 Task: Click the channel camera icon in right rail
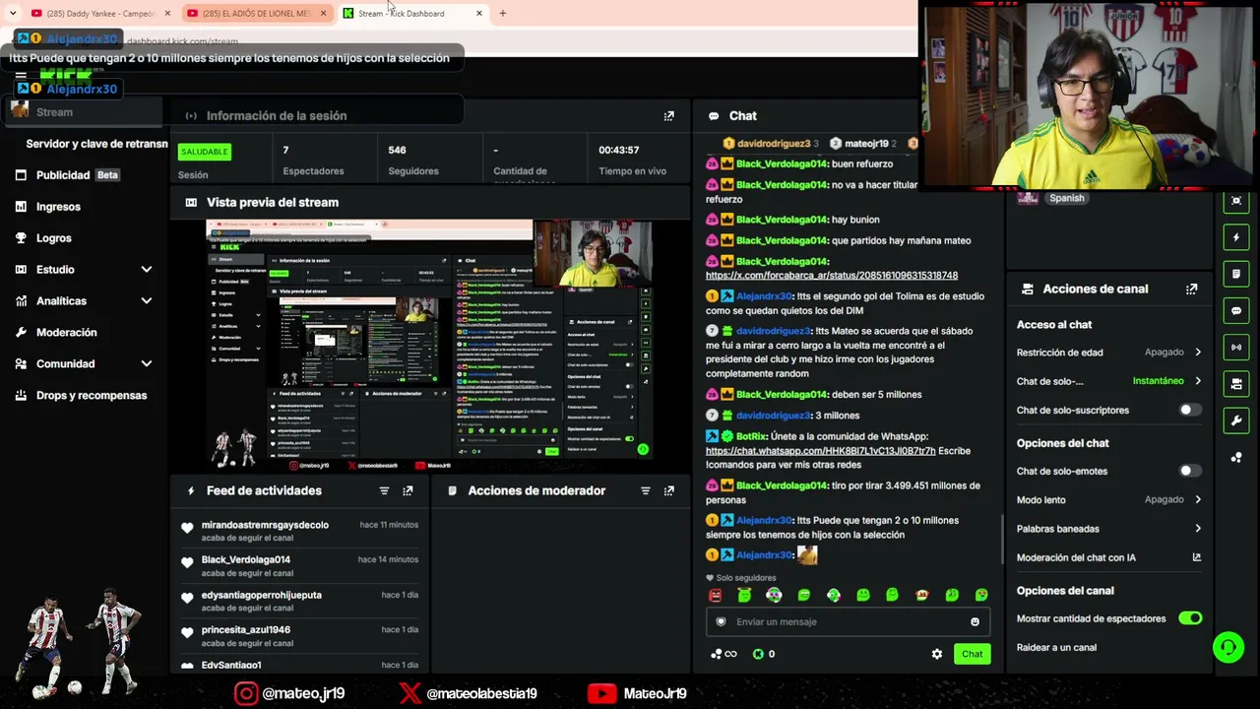(x=1236, y=383)
